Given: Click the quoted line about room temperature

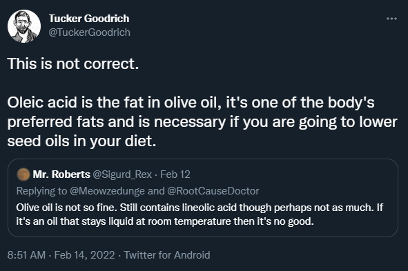Looking at the screenshot, I should pos(165,221).
